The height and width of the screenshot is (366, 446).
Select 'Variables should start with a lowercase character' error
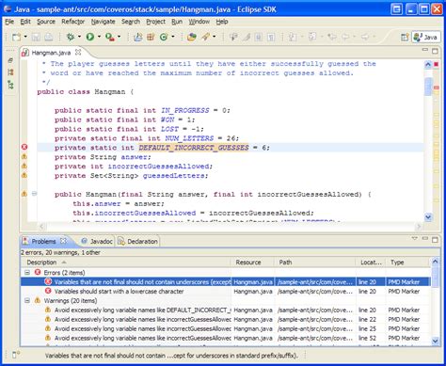226,291
